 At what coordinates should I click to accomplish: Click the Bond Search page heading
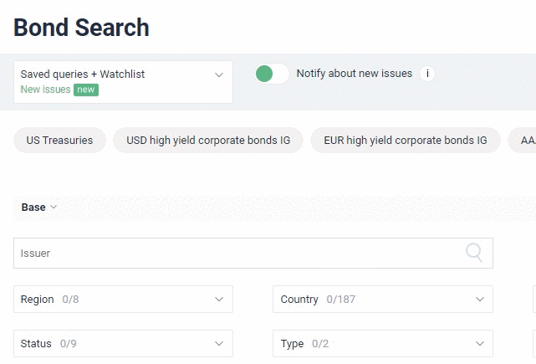coord(81,28)
